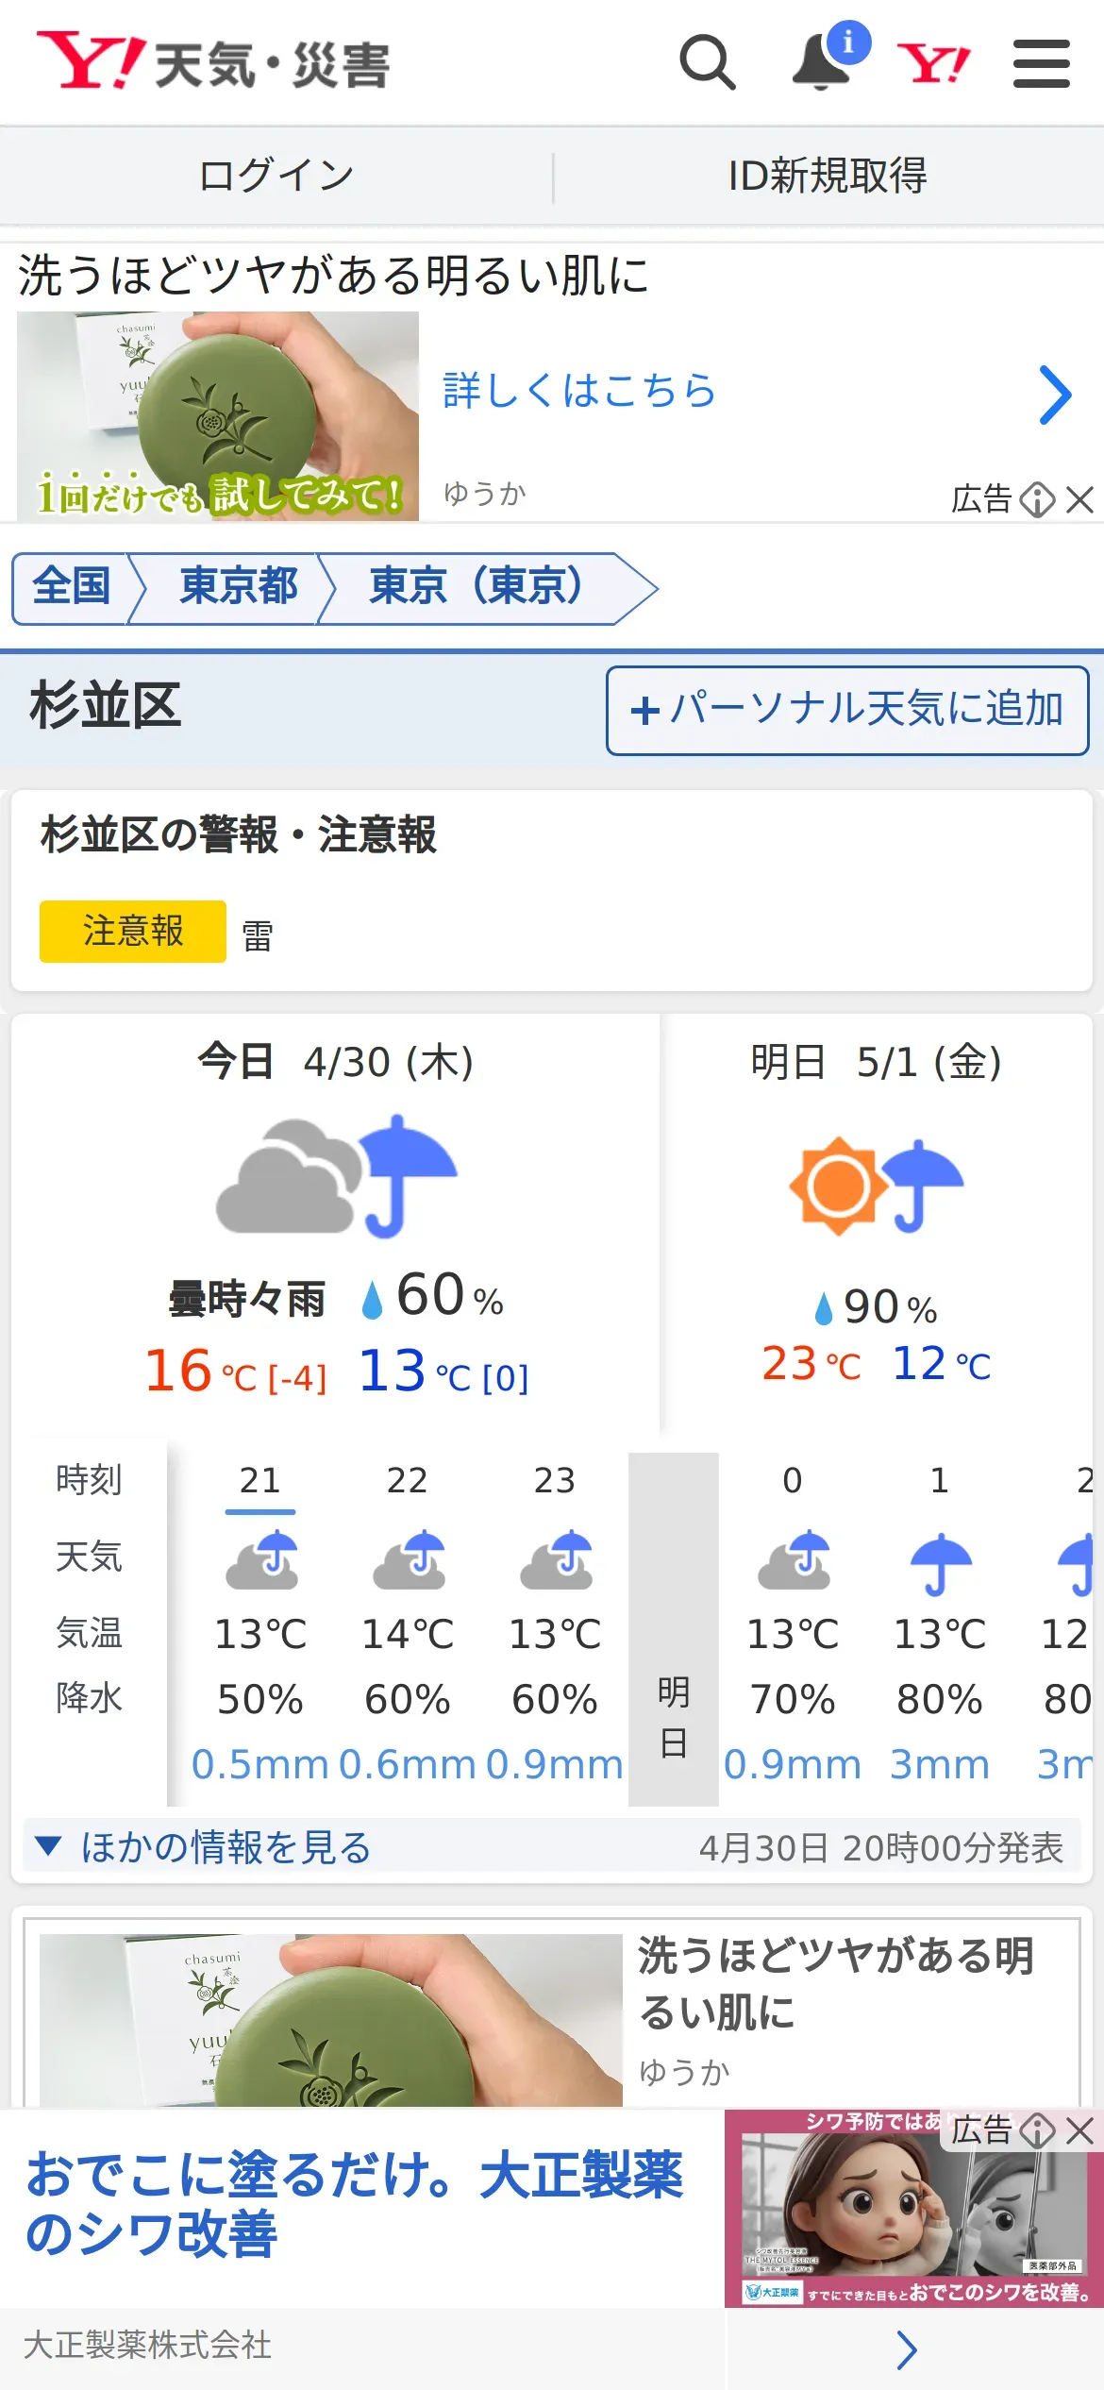Go to 全国 breadcrumb
Image resolution: width=1104 pixels, height=2390 pixels.
(72, 587)
